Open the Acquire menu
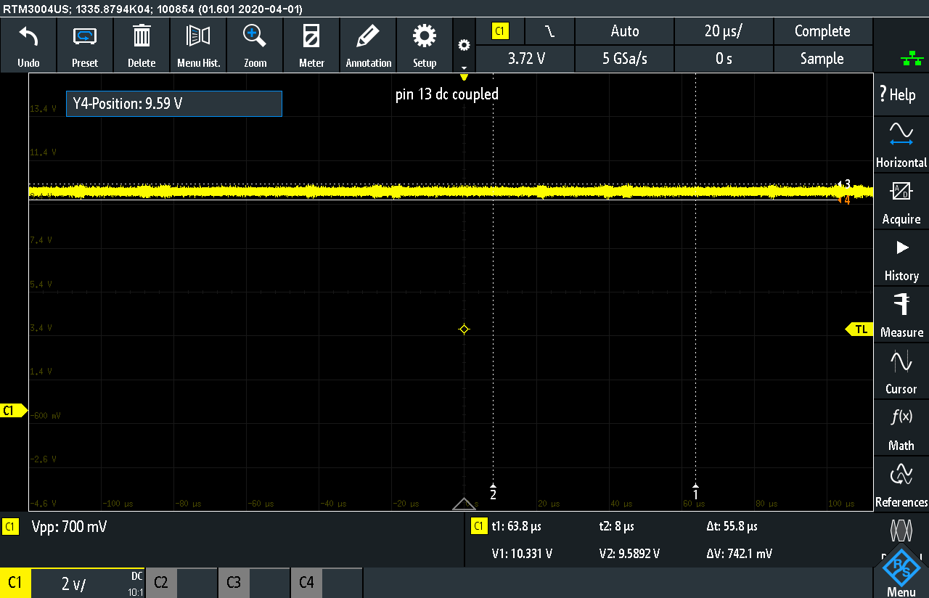This screenshot has width=929, height=598. click(901, 201)
